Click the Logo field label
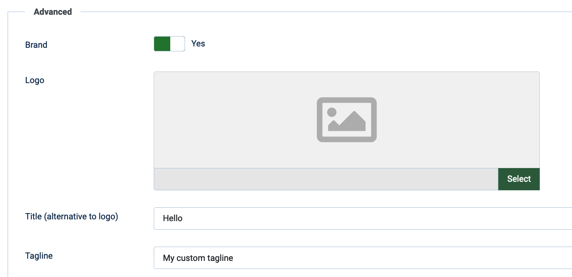 point(35,80)
